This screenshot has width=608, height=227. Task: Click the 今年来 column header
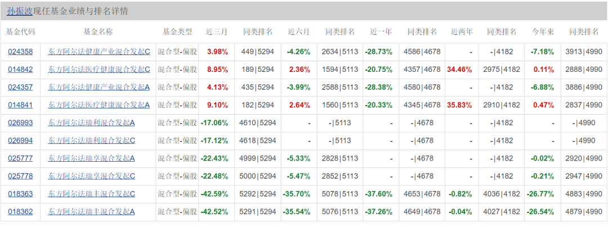(543, 31)
